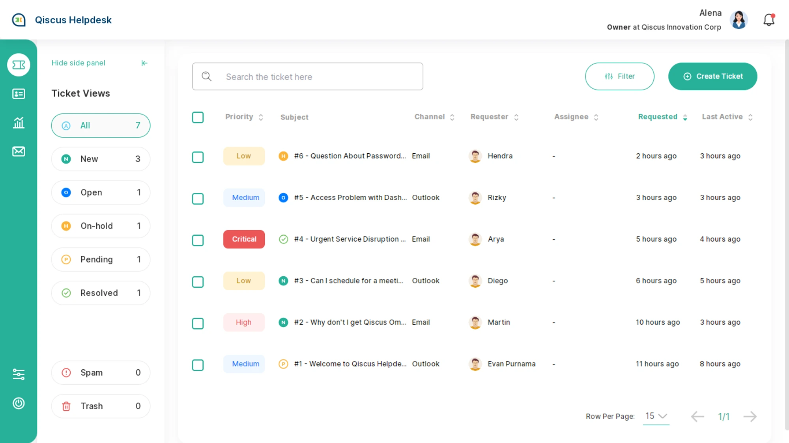The height and width of the screenshot is (443, 789).
Task: Select the checkbox for ticket #6
Action: tap(198, 157)
